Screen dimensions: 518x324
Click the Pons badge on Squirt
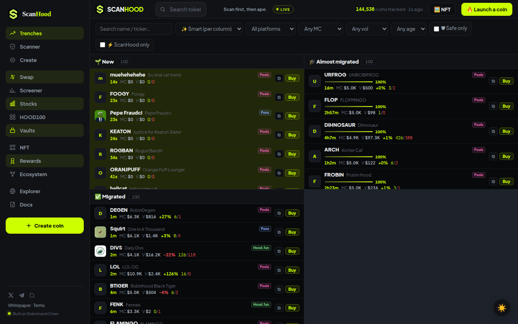tap(265, 229)
